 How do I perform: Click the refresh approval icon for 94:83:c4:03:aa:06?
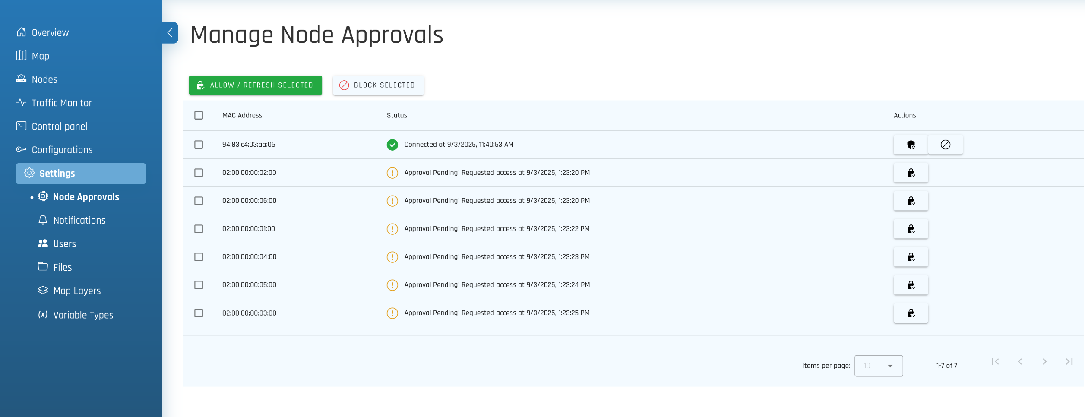click(x=910, y=145)
